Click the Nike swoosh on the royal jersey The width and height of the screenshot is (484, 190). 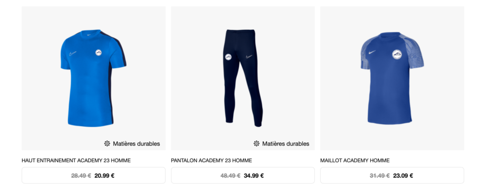[x=372, y=52]
